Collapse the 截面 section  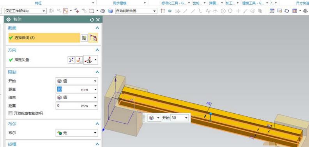point(97,28)
